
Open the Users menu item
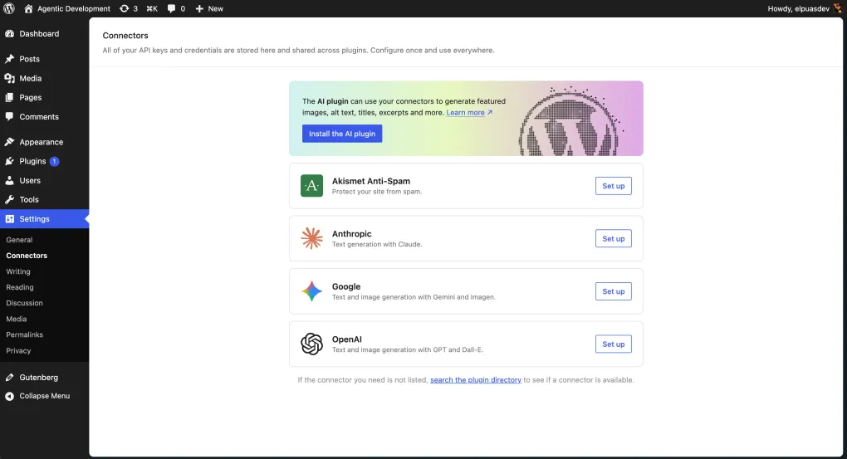[44, 180]
